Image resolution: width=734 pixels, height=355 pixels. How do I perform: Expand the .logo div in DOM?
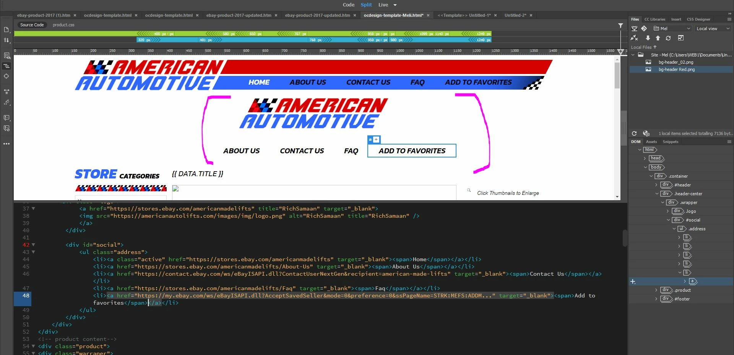point(668,211)
